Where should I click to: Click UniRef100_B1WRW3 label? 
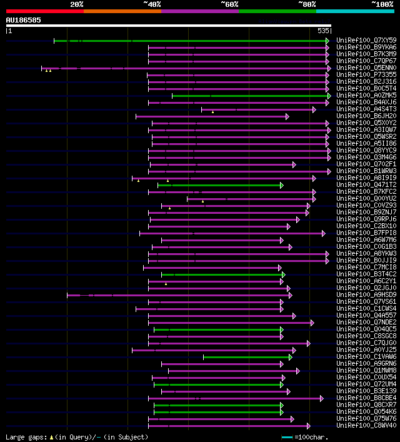(366, 171)
